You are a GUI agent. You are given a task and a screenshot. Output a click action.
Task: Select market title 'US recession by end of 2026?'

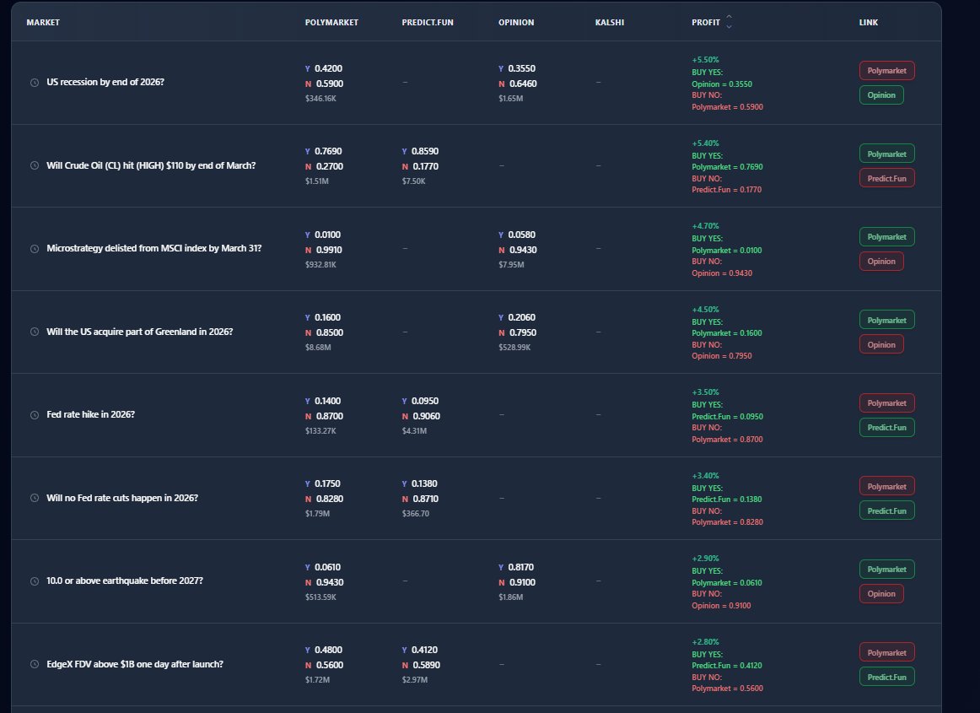[x=105, y=82]
